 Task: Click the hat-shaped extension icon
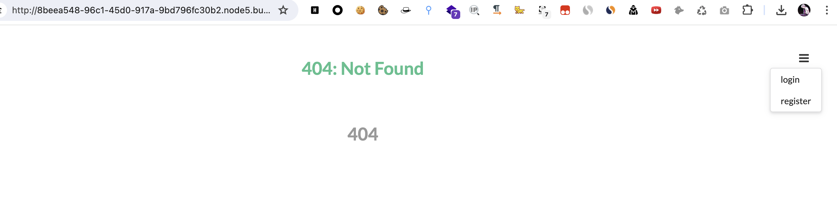click(x=406, y=10)
